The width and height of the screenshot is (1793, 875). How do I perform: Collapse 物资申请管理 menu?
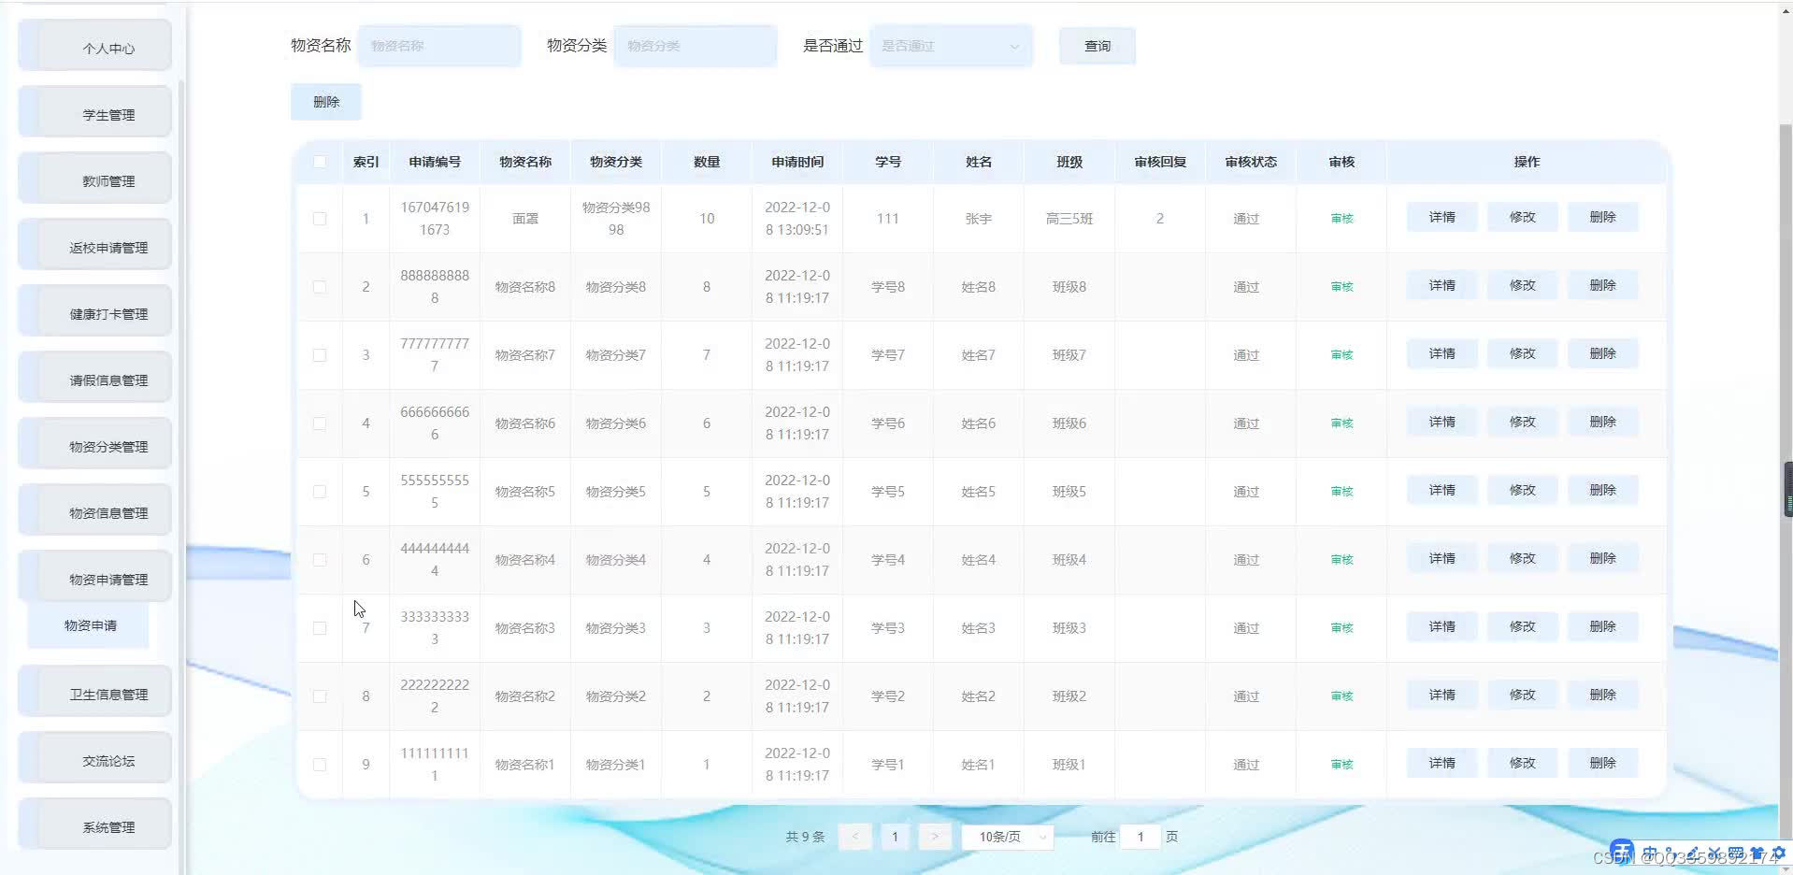coord(95,577)
